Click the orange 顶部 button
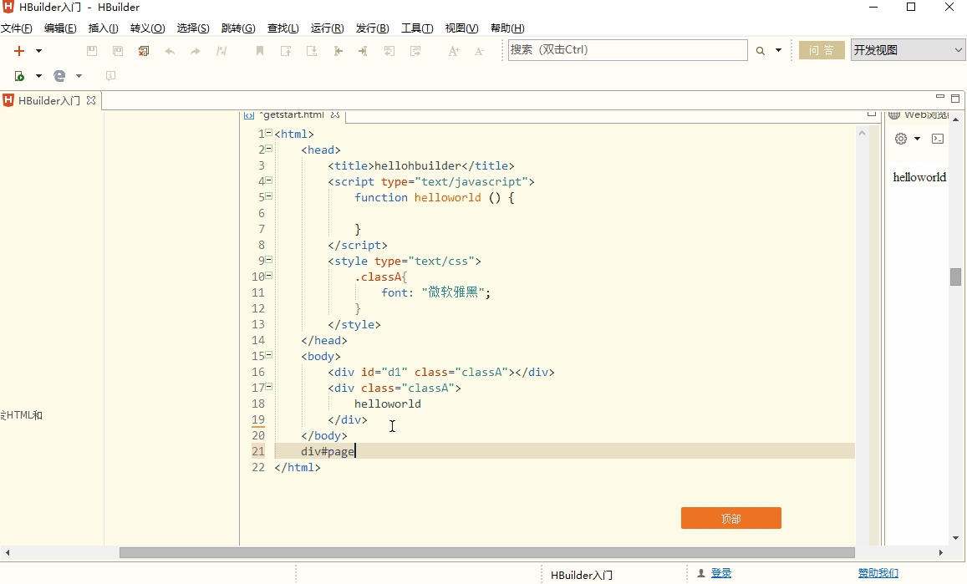The width and height of the screenshot is (967, 584). pyautogui.click(x=730, y=518)
